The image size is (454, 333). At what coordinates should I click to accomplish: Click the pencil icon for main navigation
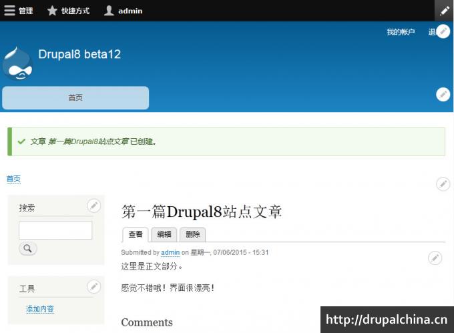443,94
